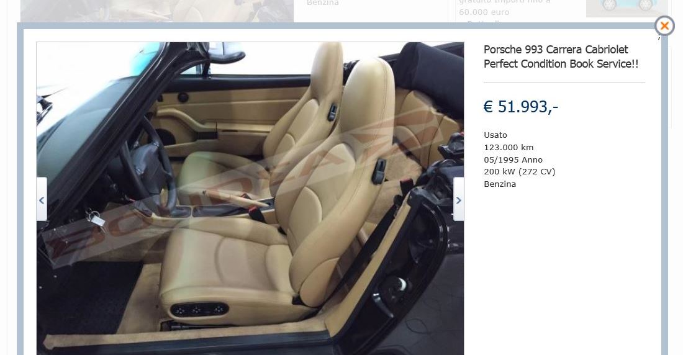Click the Benzina fuel label in the lightbox
The height and width of the screenshot is (355, 683).
pyautogui.click(x=500, y=184)
